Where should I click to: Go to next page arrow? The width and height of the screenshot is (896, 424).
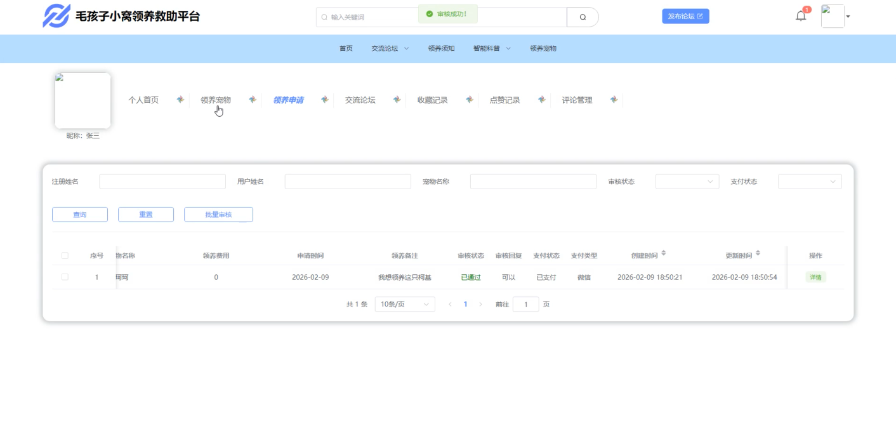point(480,304)
